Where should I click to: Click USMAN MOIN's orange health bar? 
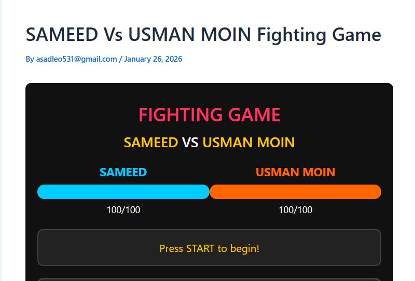point(295,192)
